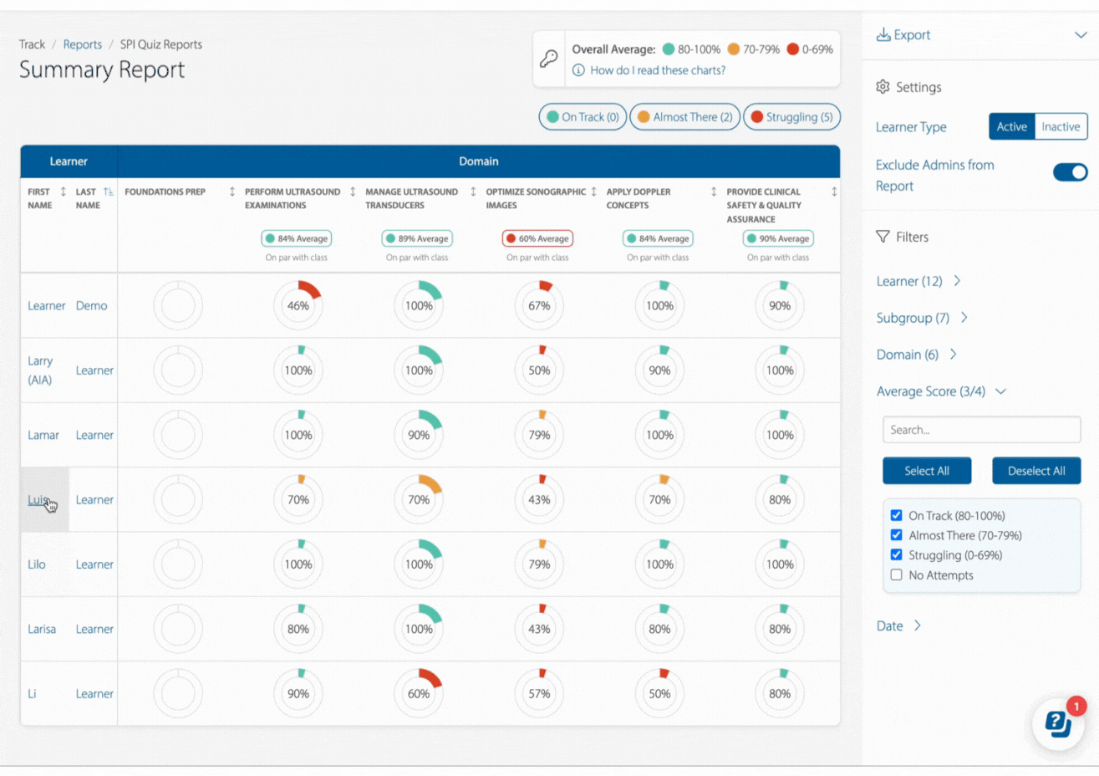Open the help chat widget icon
The height and width of the screenshot is (776, 1099).
pyautogui.click(x=1057, y=723)
